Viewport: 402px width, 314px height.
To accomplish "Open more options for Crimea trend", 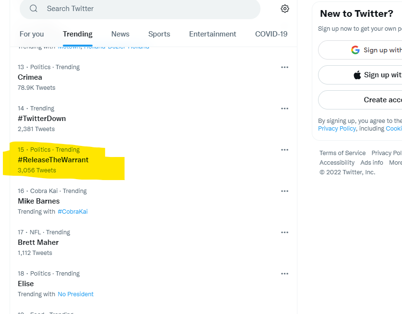I will 284,67.
